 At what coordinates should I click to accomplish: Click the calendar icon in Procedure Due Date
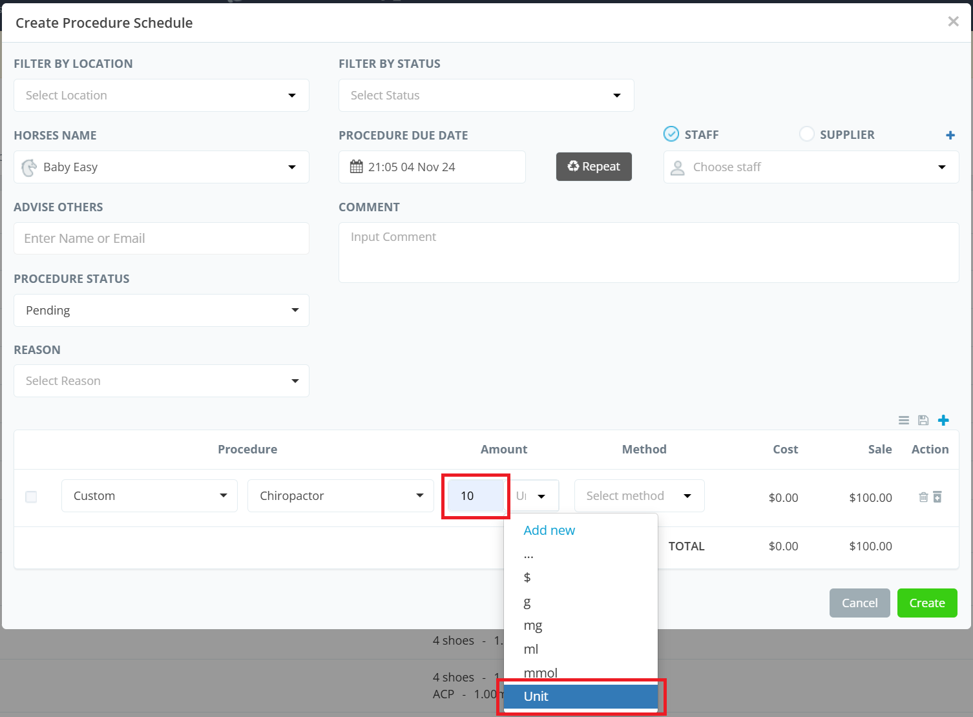tap(356, 167)
